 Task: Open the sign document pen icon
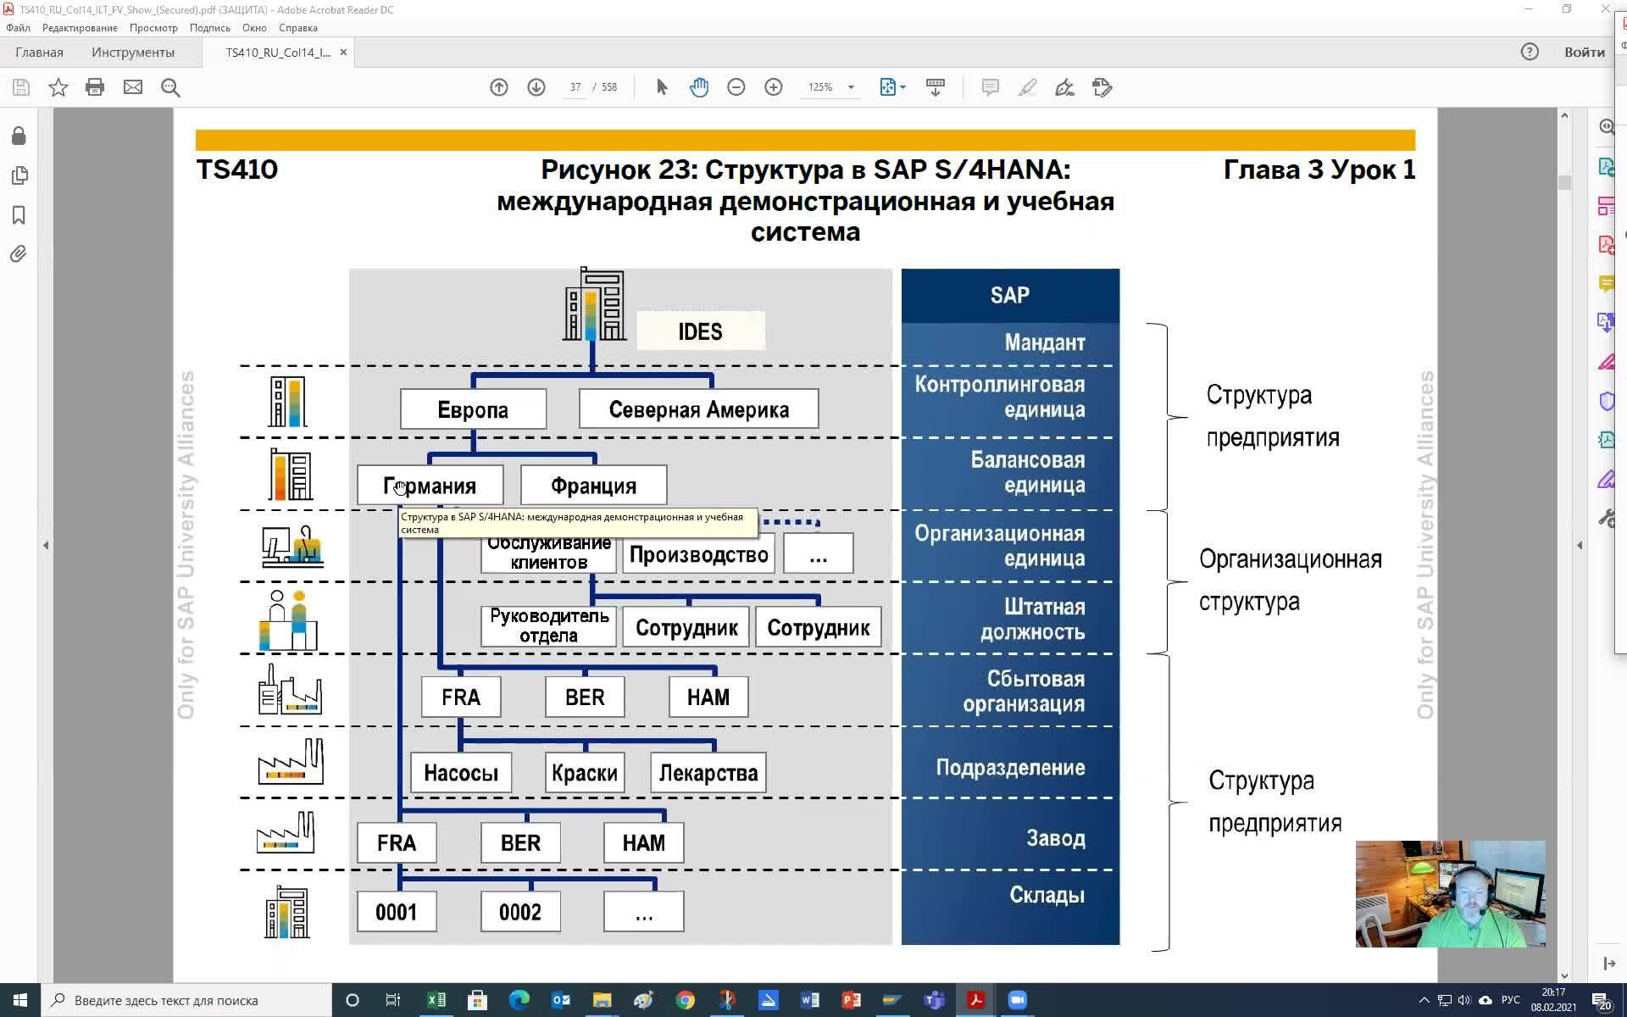click(1064, 87)
